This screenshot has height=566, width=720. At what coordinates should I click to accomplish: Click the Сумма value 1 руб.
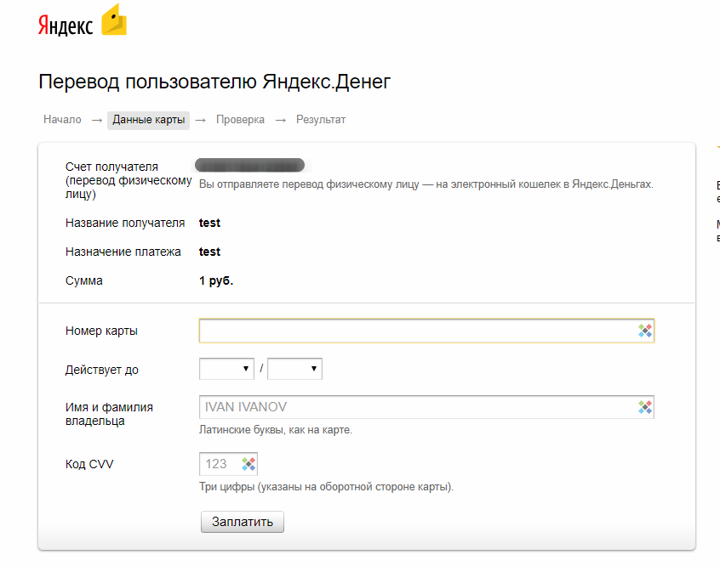coord(216,280)
